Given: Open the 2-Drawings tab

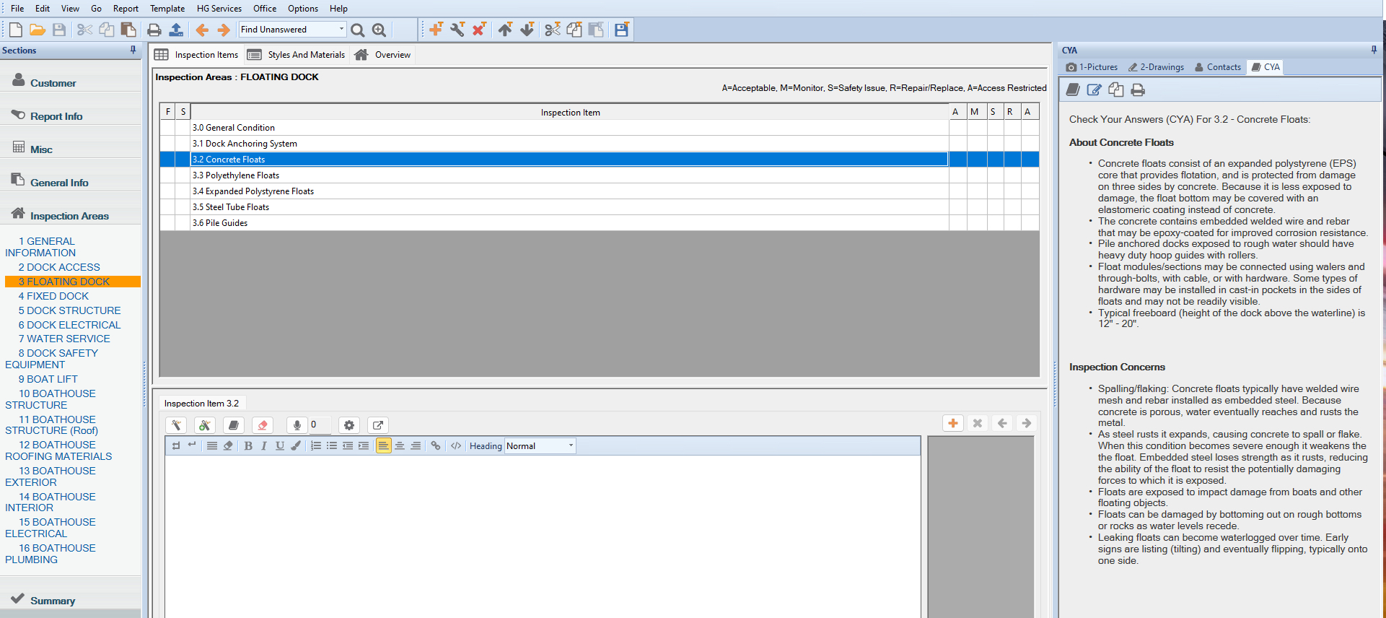Looking at the screenshot, I should 1156,67.
